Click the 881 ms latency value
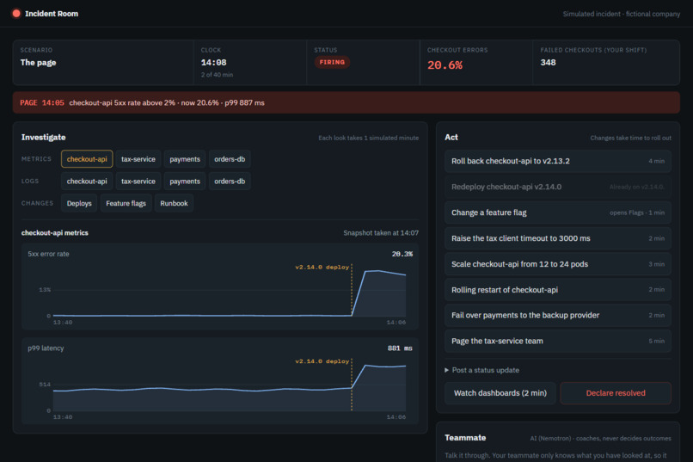 400,348
